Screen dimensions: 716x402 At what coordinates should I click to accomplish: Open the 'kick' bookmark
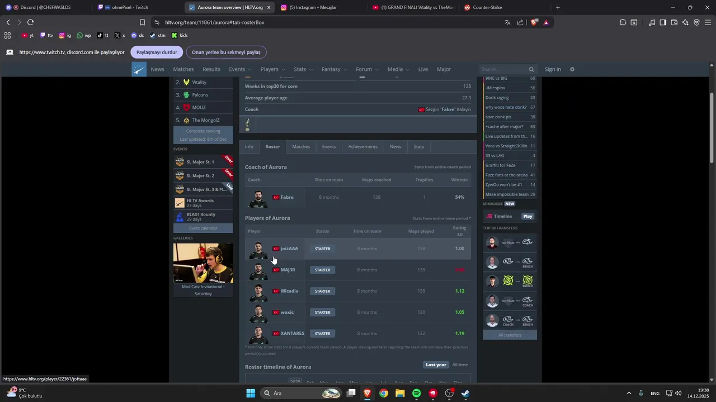180,35
